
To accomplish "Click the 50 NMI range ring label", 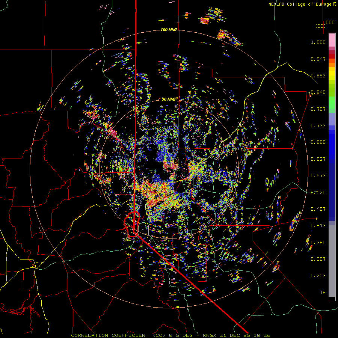I will (x=169, y=99).
